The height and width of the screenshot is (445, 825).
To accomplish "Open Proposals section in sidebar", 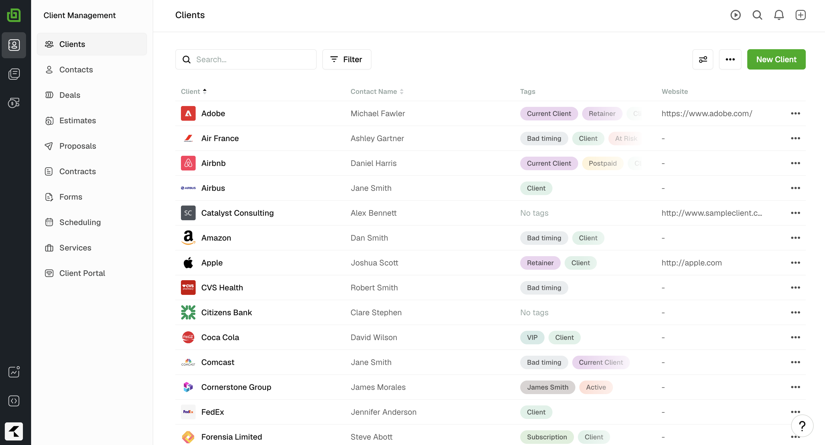I will click(x=77, y=146).
